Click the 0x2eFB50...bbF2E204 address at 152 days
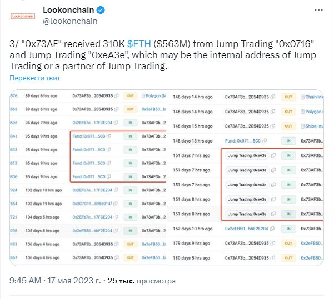The height and width of the screenshot is (299, 334). point(246,229)
